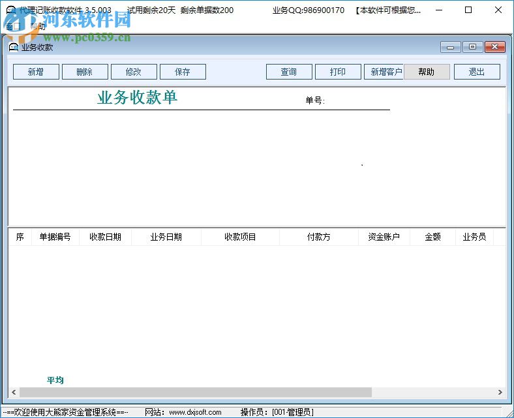Click the 退出 exit button
Viewport: 514px width, 418px height.
pos(477,72)
